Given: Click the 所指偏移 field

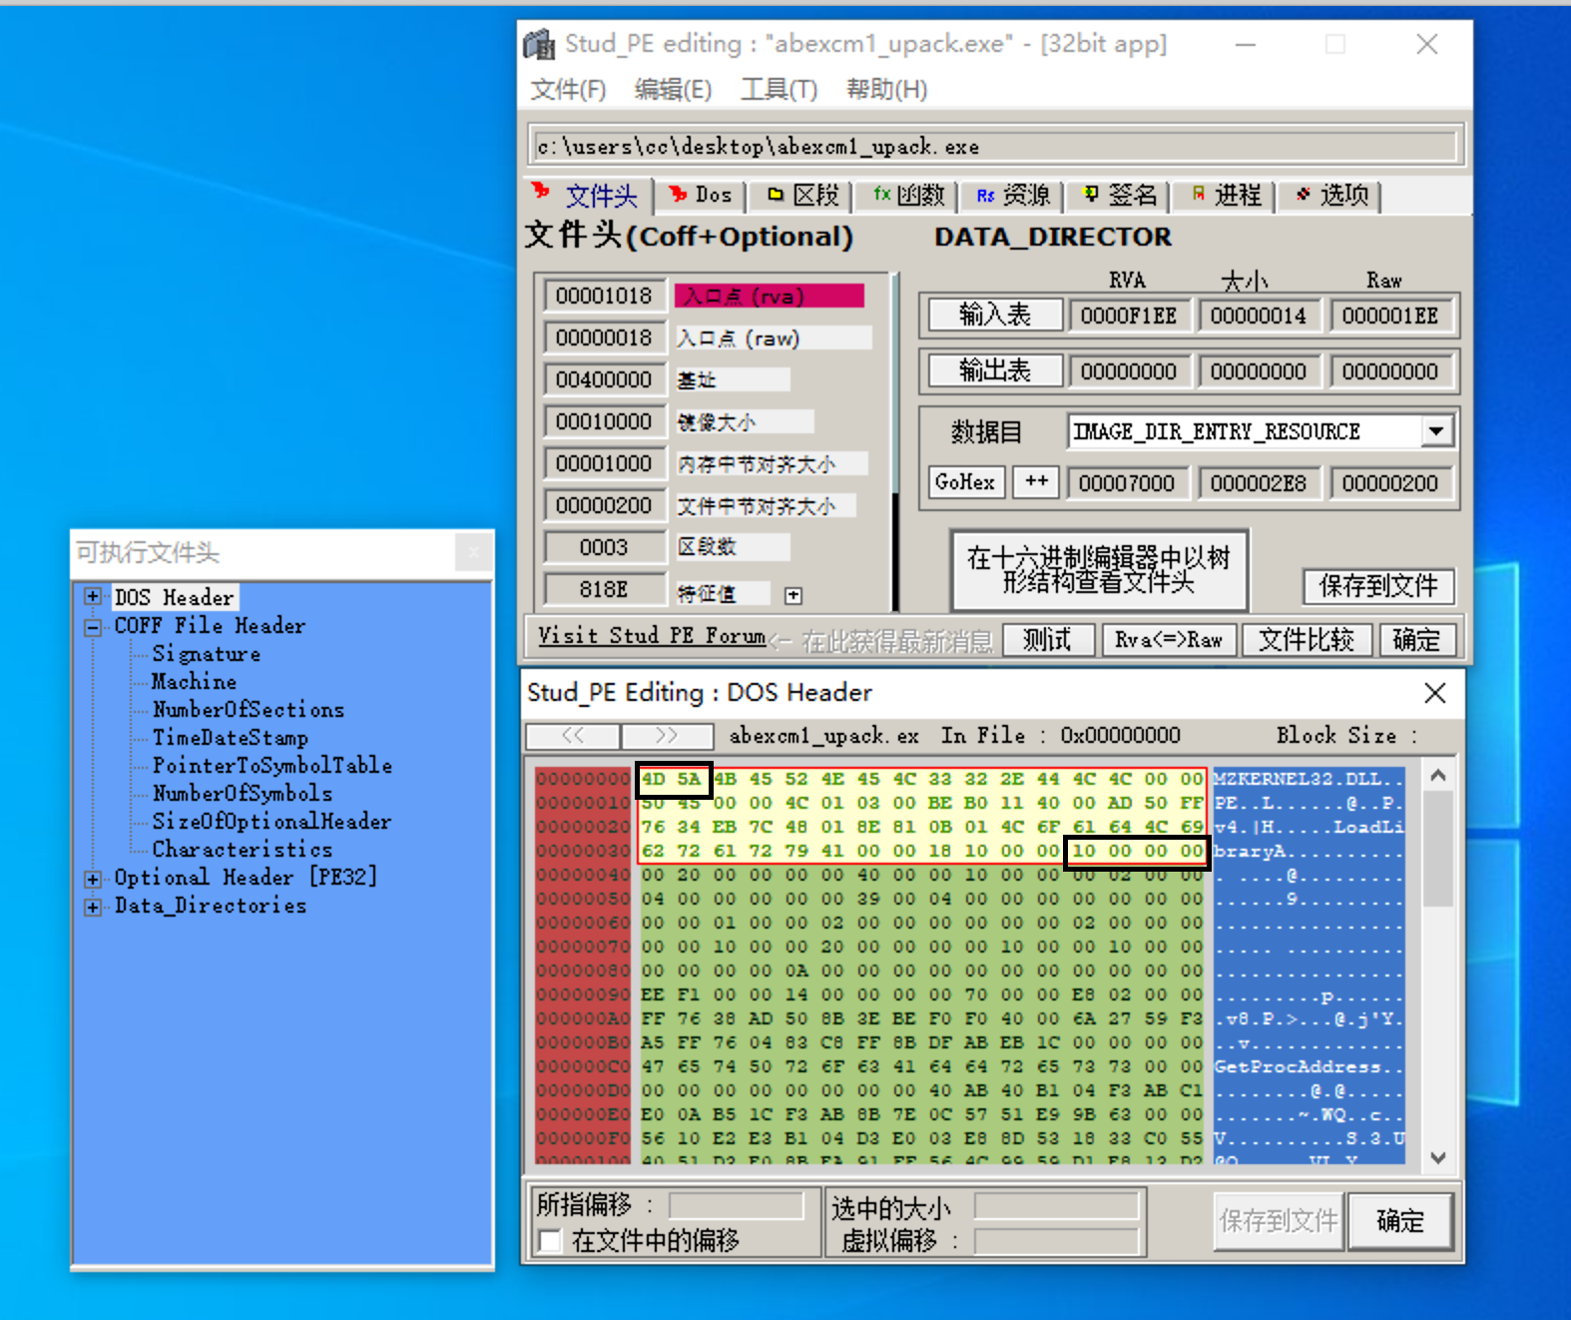Looking at the screenshot, I should [736, 1206].
